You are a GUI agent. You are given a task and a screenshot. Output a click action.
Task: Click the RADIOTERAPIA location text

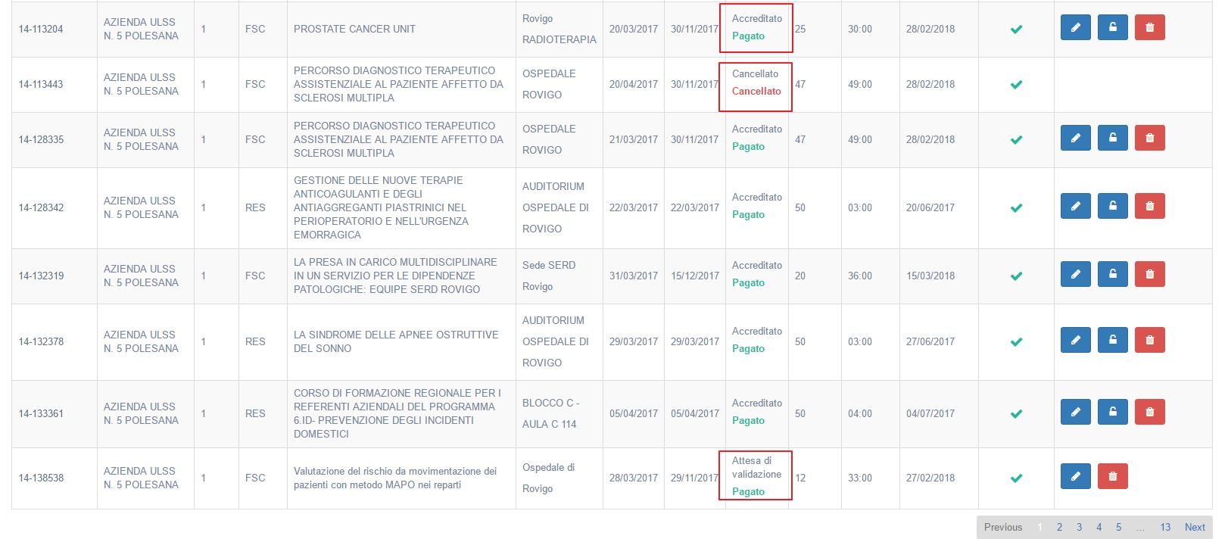click(559, 40)
